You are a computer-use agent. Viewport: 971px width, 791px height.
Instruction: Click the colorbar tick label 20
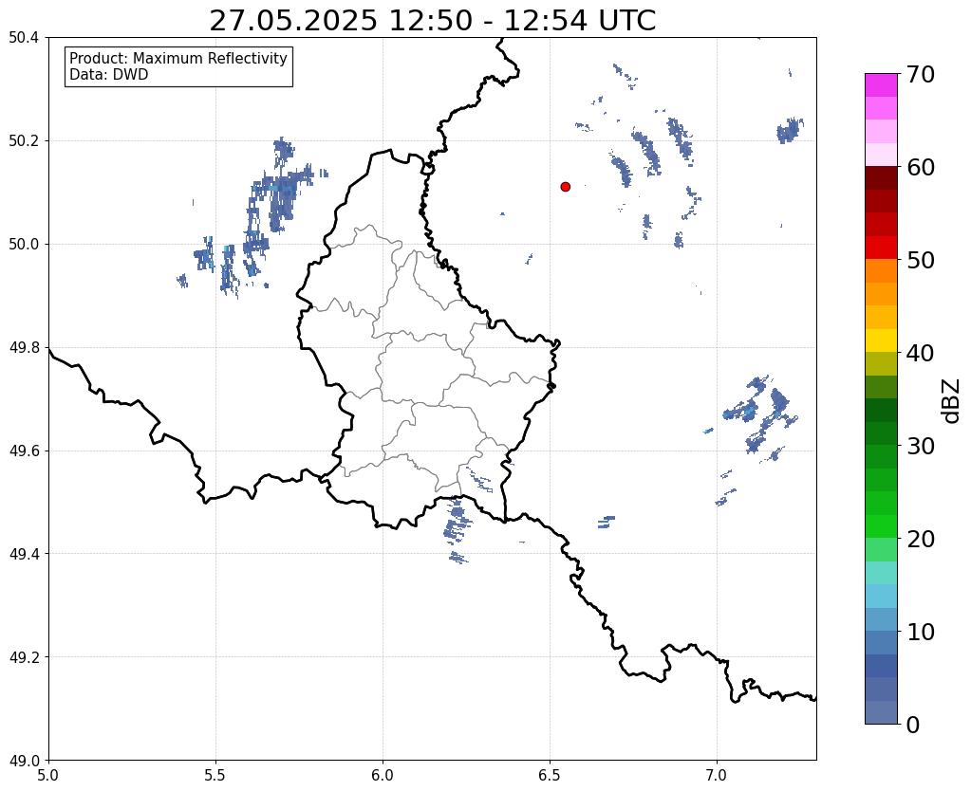[x=921, y=539]
